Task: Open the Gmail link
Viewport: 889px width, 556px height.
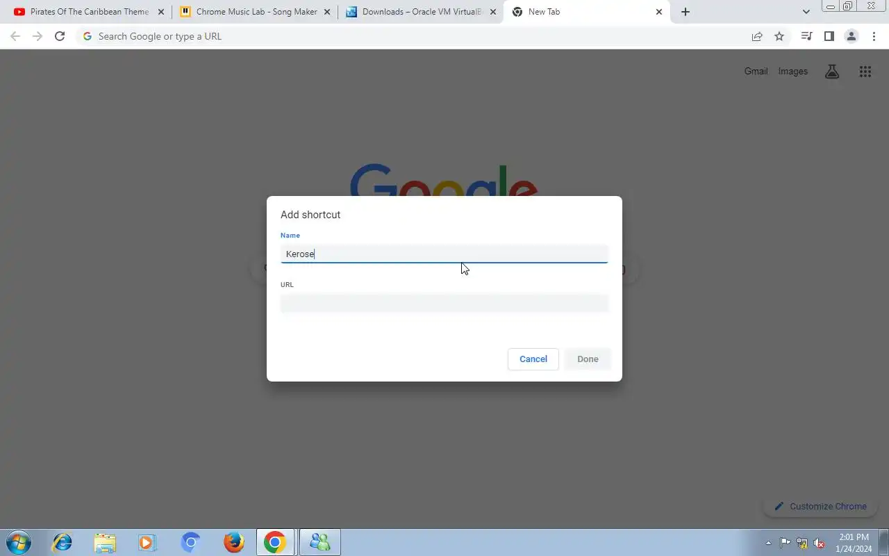Action: point(756,71)
